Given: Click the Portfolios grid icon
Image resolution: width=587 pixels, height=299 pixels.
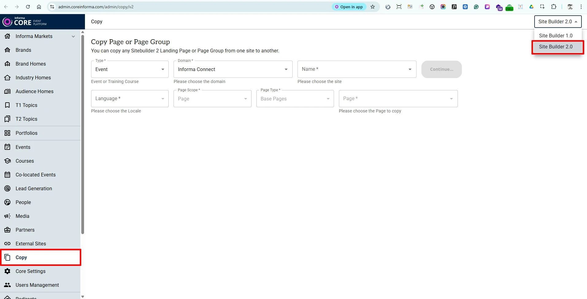Looking at the screenshot, I should tap(7, 133).
